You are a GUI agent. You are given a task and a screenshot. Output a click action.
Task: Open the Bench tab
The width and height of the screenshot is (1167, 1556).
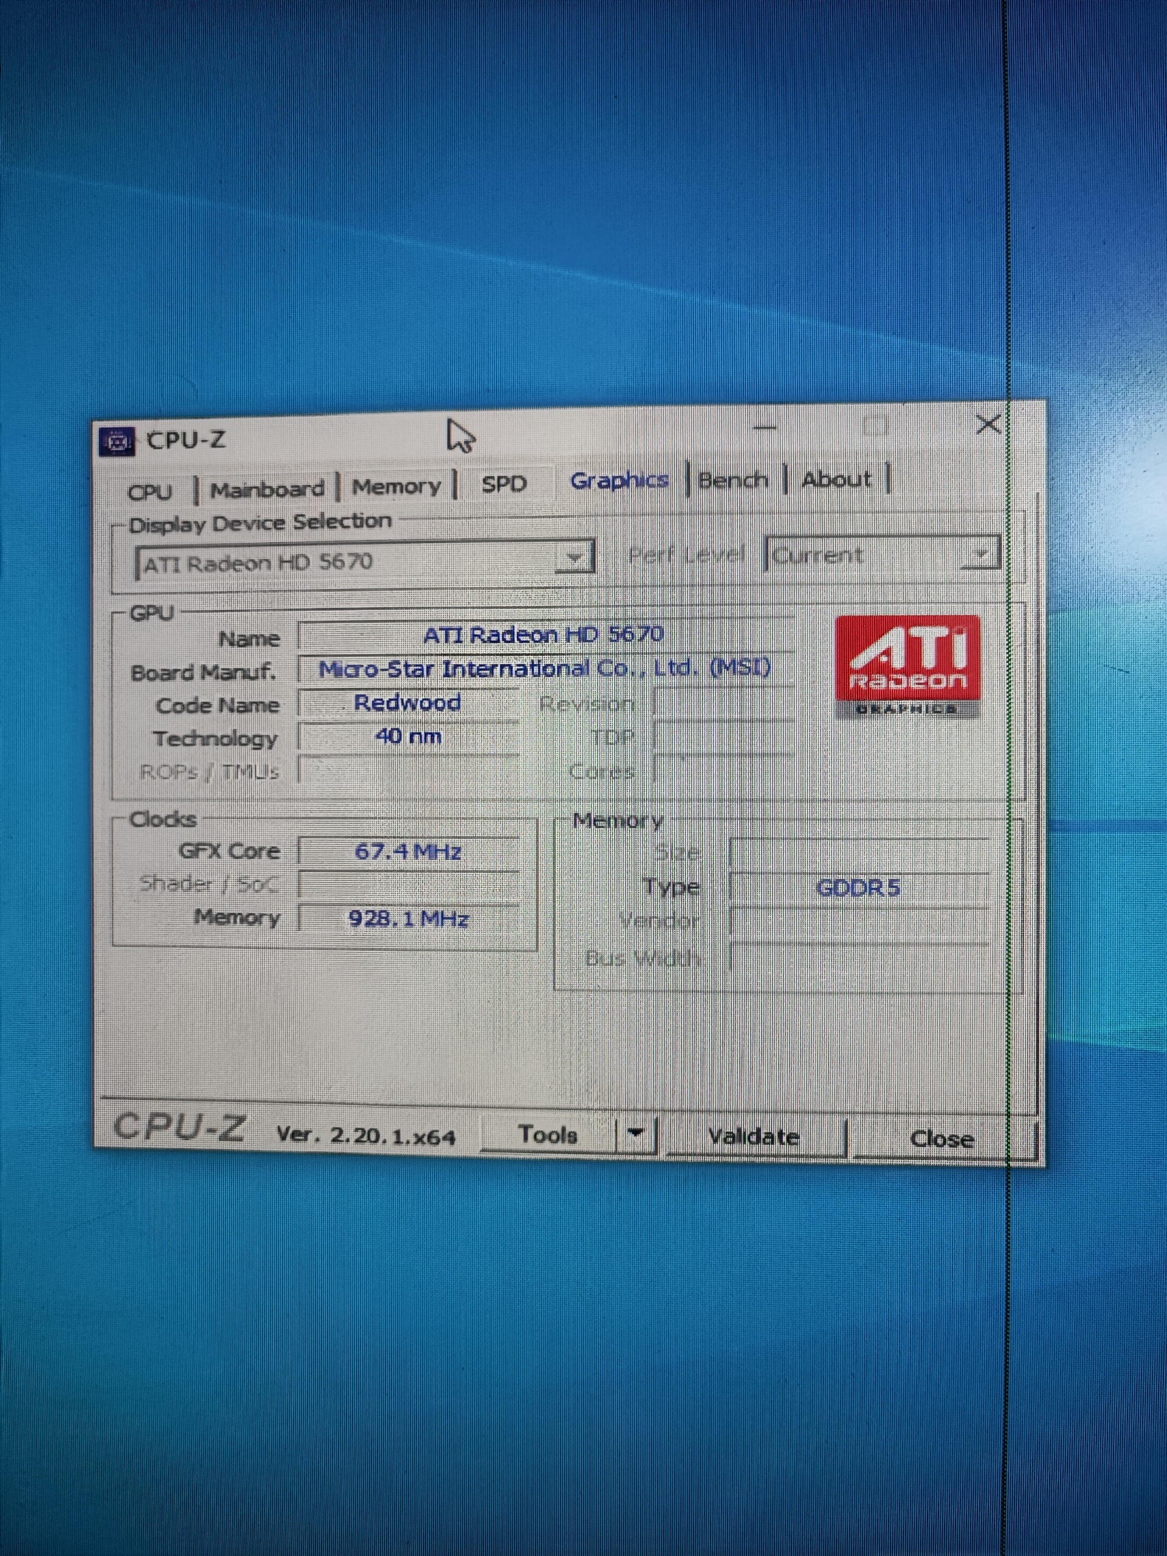coord(733,480)
